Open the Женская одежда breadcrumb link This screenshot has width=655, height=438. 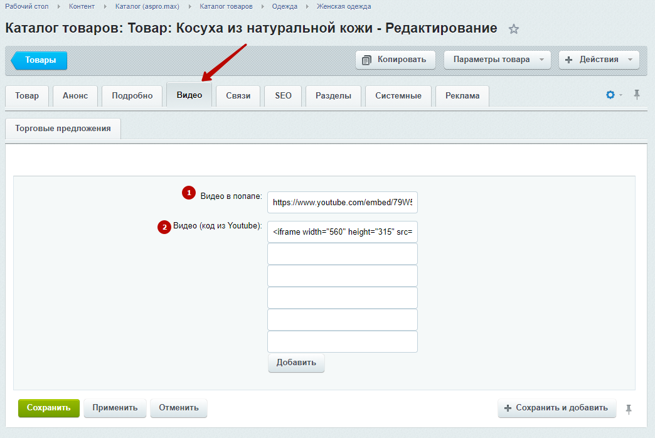coord(343,7)
